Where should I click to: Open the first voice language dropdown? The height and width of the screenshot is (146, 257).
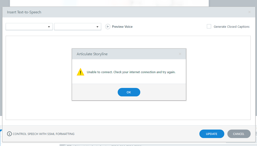coord(29,27)
